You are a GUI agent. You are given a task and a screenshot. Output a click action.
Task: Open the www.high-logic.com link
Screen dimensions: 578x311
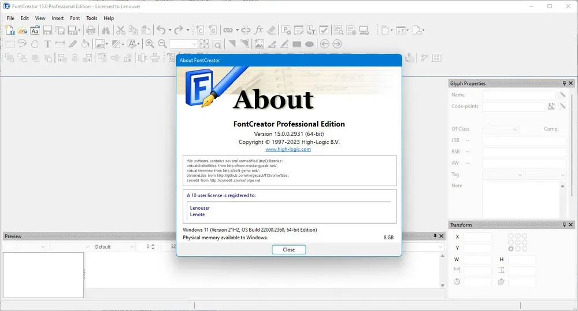pos(288,149)
